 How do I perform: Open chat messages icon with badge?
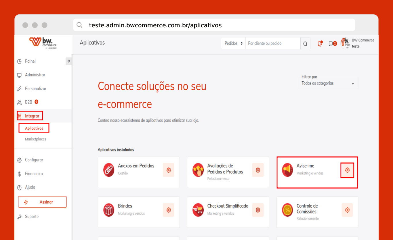pyautogui.click(x=332, y=44)
